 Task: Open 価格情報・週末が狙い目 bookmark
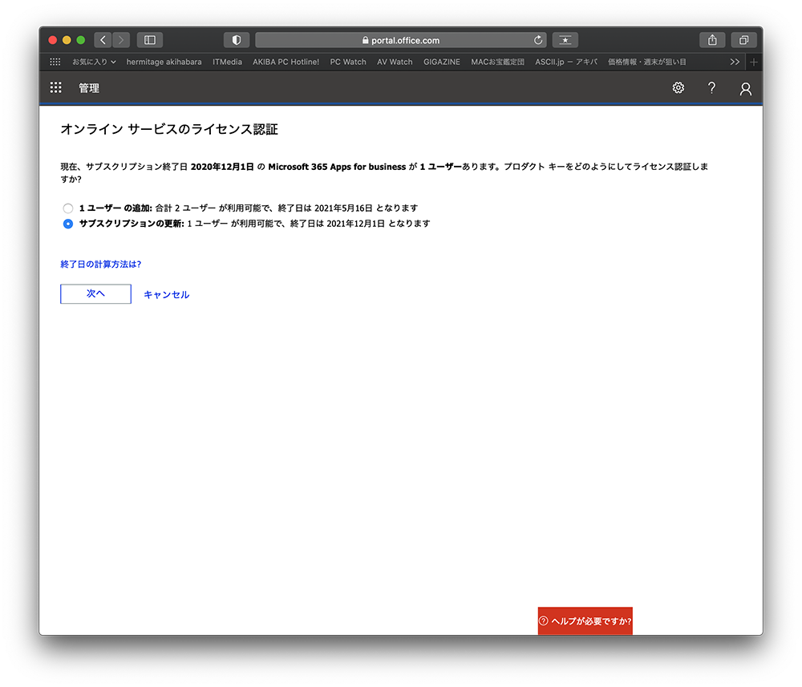point(647,62)
